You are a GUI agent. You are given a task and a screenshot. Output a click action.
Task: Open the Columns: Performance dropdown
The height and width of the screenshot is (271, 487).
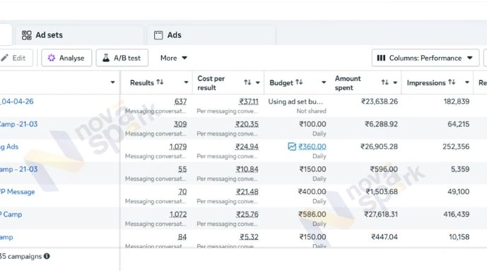click(426, 58)
